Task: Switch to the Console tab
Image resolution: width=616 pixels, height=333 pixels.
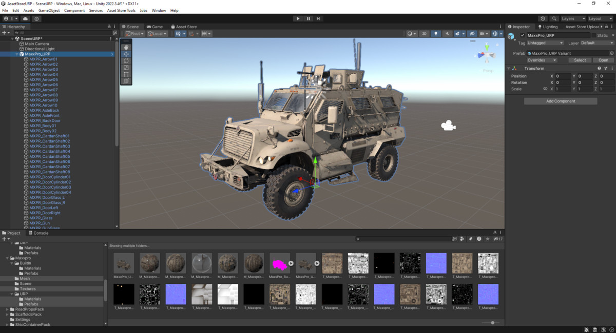Action: (38, 233)
